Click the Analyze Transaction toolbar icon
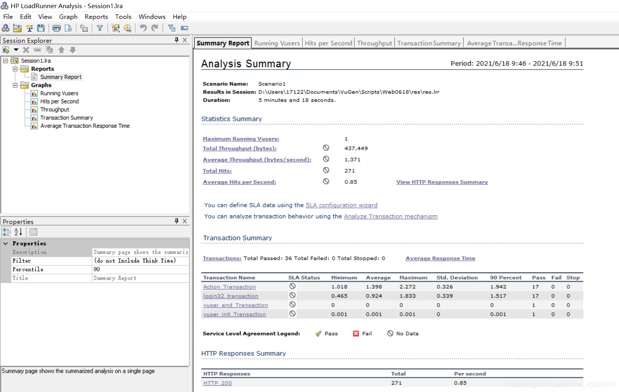The height and width of the screenshot is (392, 619). click(x=116, y=28)
